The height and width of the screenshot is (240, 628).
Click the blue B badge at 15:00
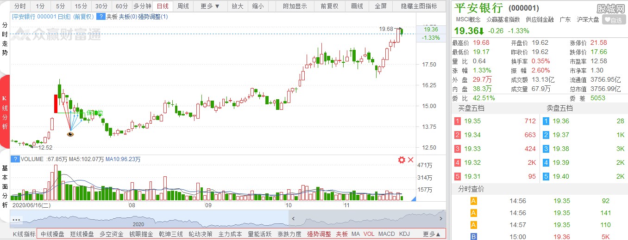[x=473, y=237]
